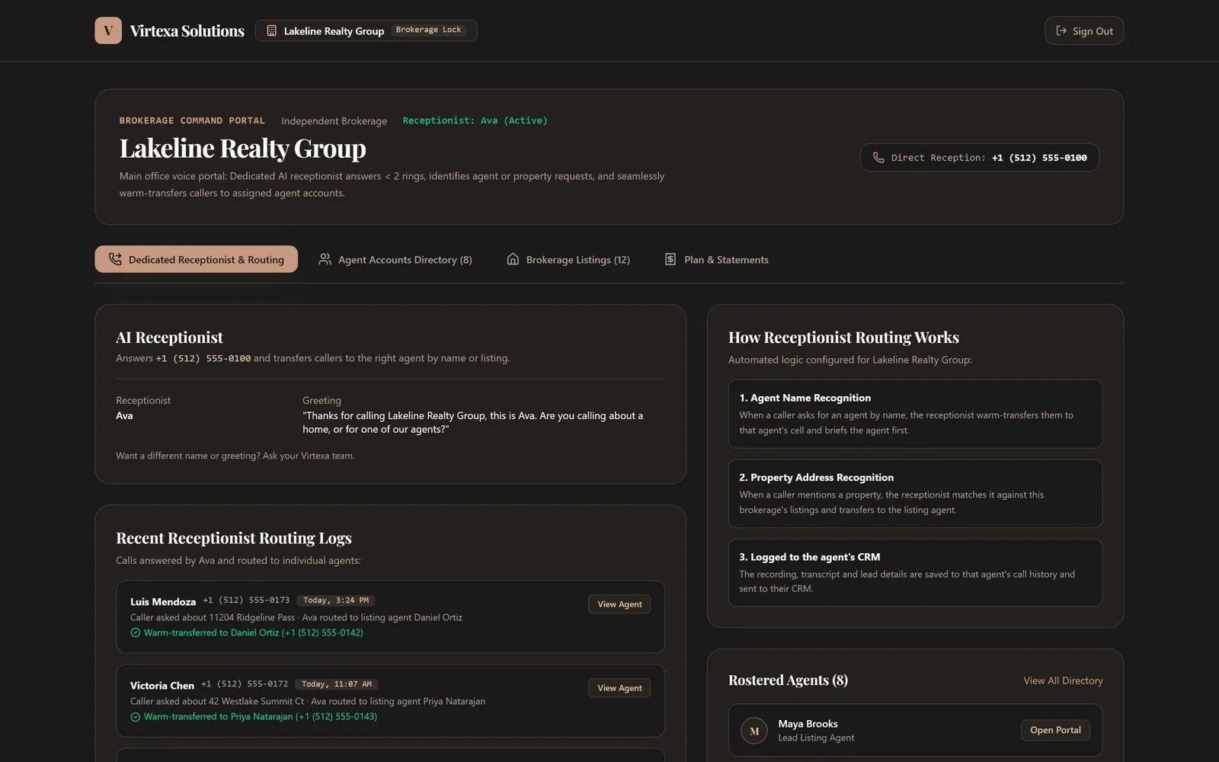This screenshot has height=762, width=1219.
Task: Click the Sign Out arrow icon
Action: tap(1061, 30)
